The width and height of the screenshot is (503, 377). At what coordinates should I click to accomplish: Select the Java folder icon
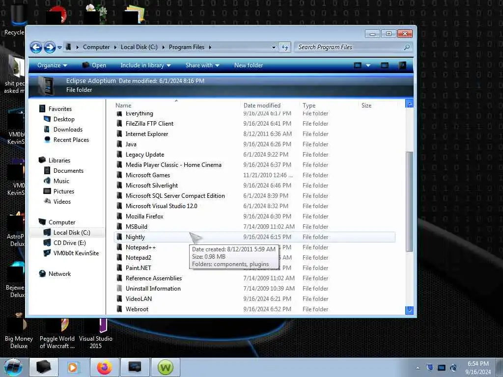tap(119, 144)
